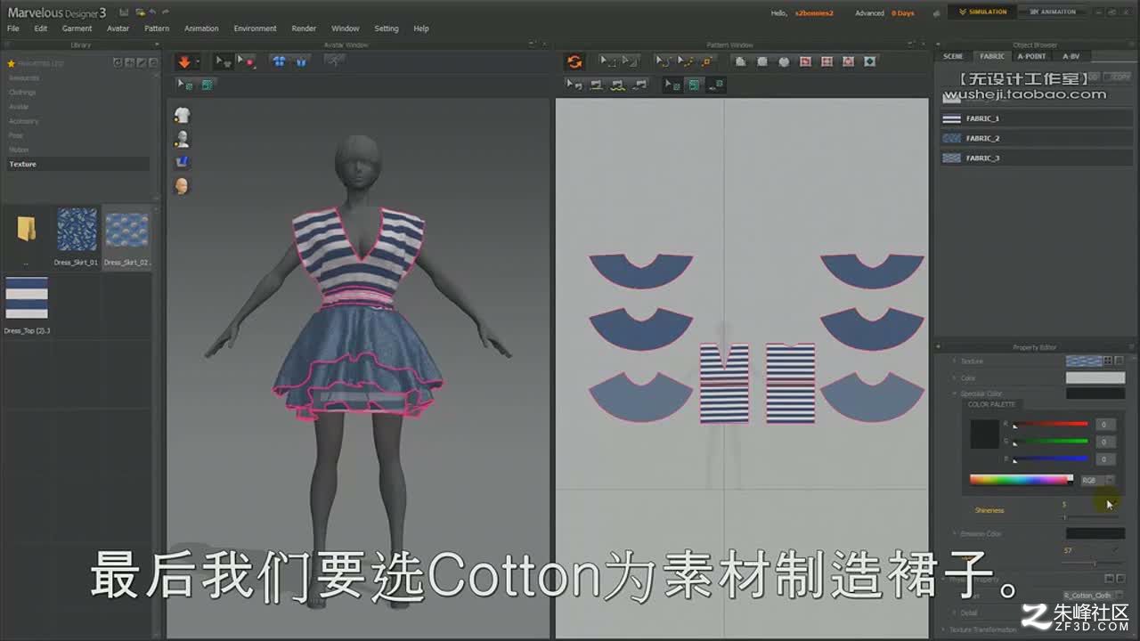Select the Edit Pattern tool next to Transform

tap(630, 61)
